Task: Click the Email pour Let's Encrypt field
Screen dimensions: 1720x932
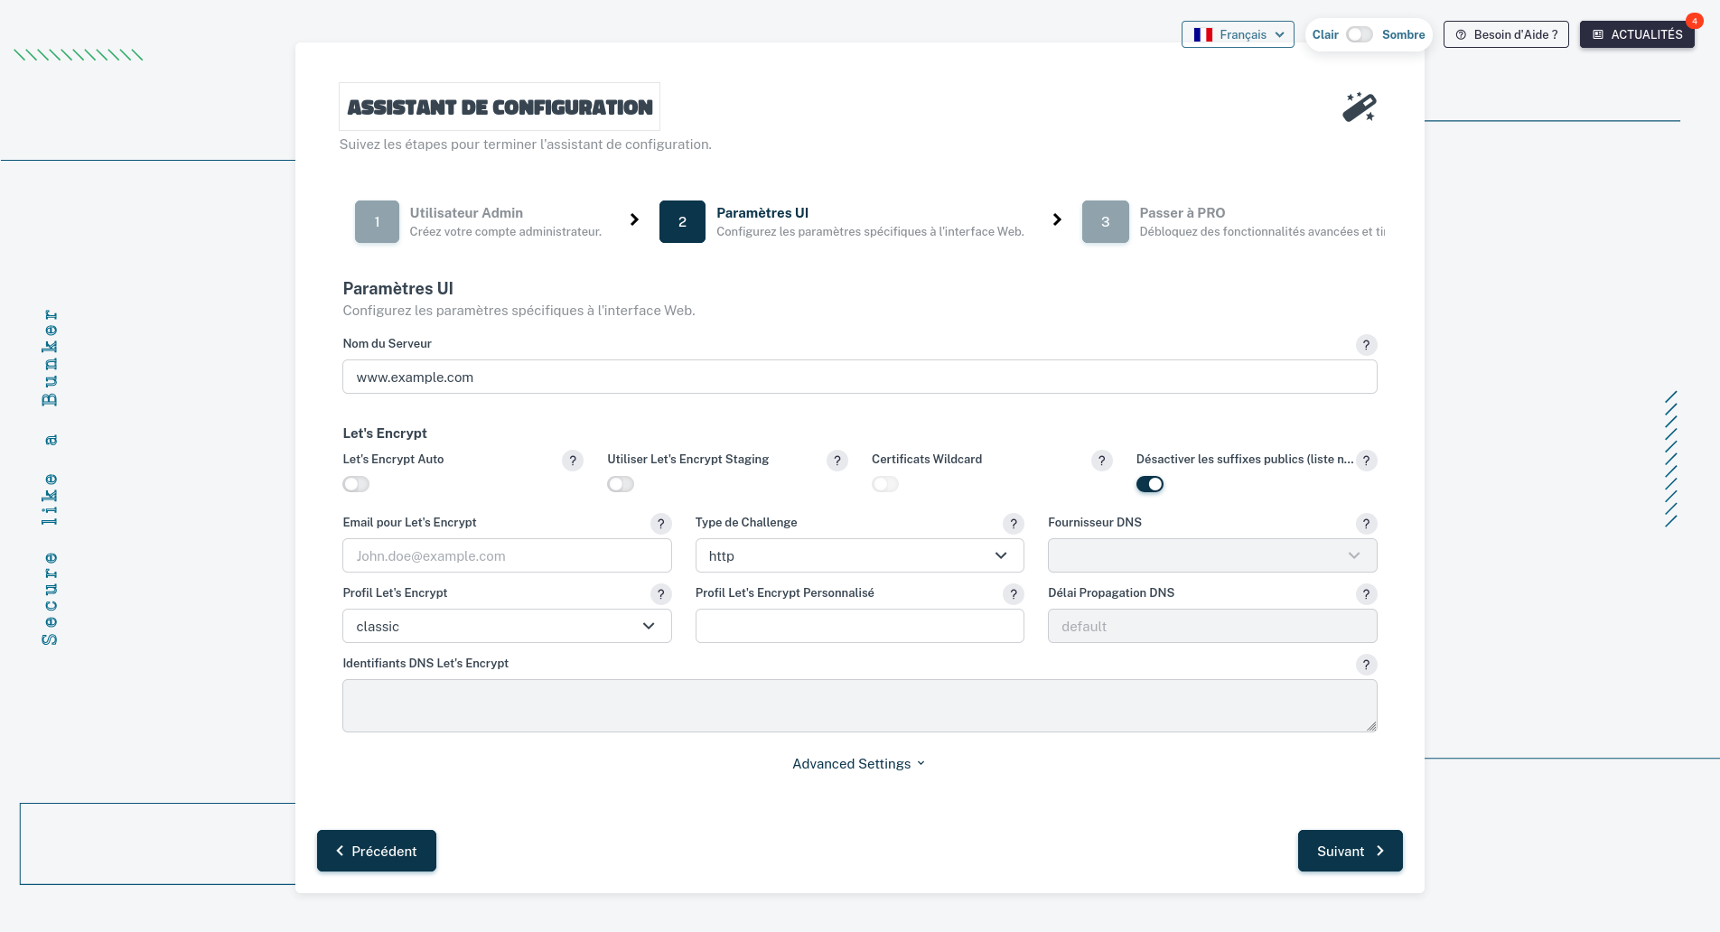Action: point(507,555)
